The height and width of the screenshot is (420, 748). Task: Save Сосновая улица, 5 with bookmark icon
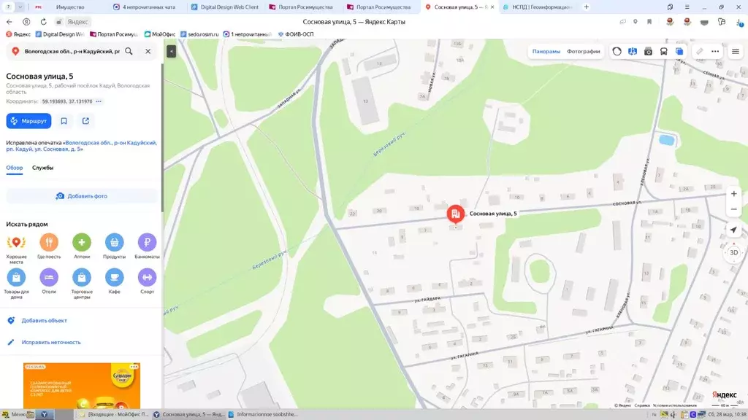(x=64, y=121)
